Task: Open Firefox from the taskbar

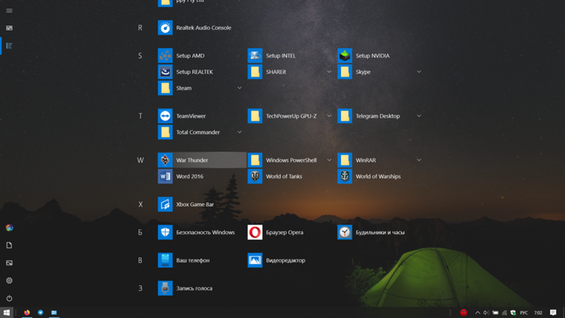Action: click(x=27, y=312)
